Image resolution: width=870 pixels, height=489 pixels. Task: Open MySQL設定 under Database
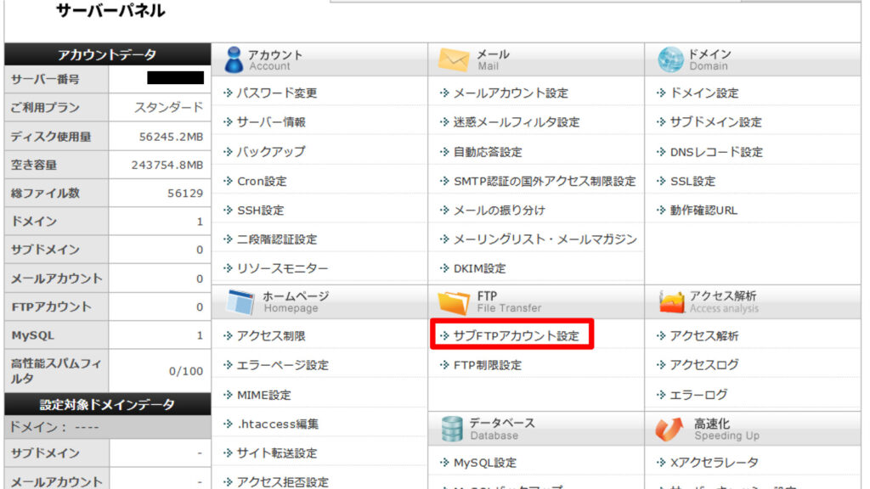point(485,463)
